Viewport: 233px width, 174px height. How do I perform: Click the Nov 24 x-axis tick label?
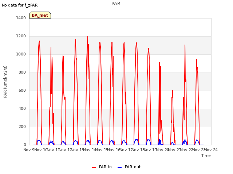pyautogui.click(x=211, y=150)
